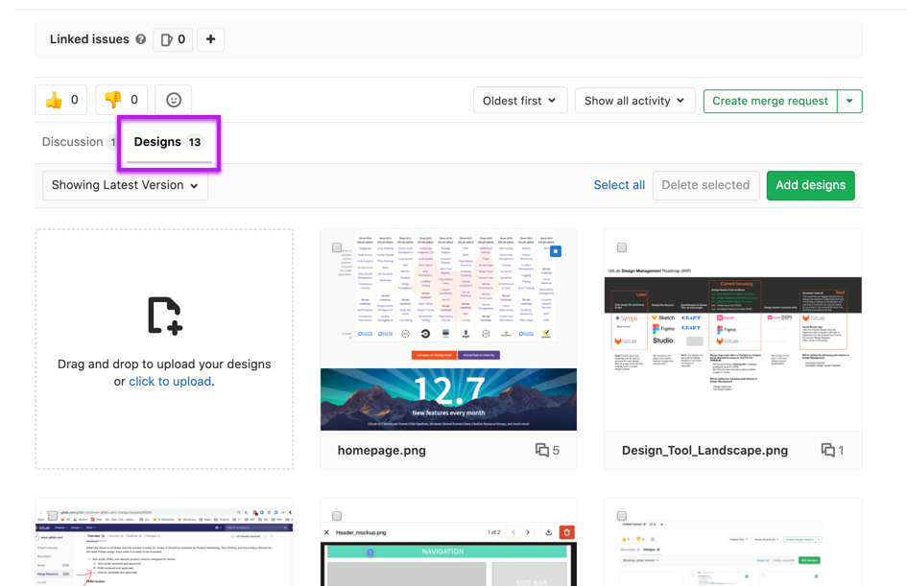907x586 pixels.
Task: Open the Designs tab
Action: point(158,141)
